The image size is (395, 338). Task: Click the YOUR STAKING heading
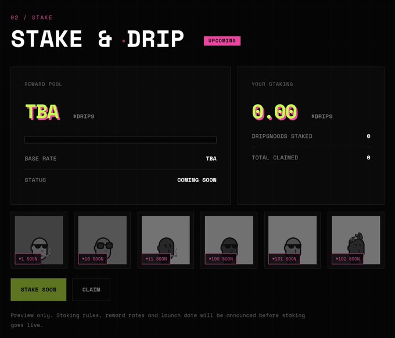pyautogui.click(x=272, y=84)
